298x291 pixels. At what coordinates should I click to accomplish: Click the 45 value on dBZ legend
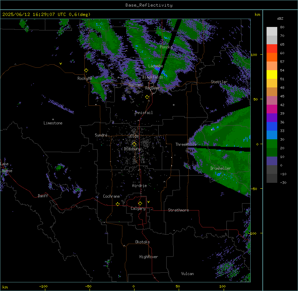point(282,96)
